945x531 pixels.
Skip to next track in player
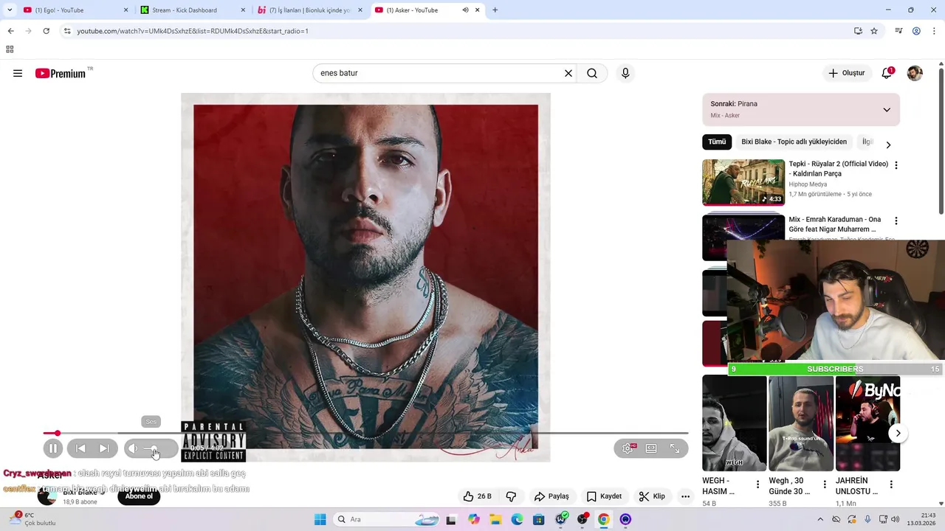(x=104, y=448)
